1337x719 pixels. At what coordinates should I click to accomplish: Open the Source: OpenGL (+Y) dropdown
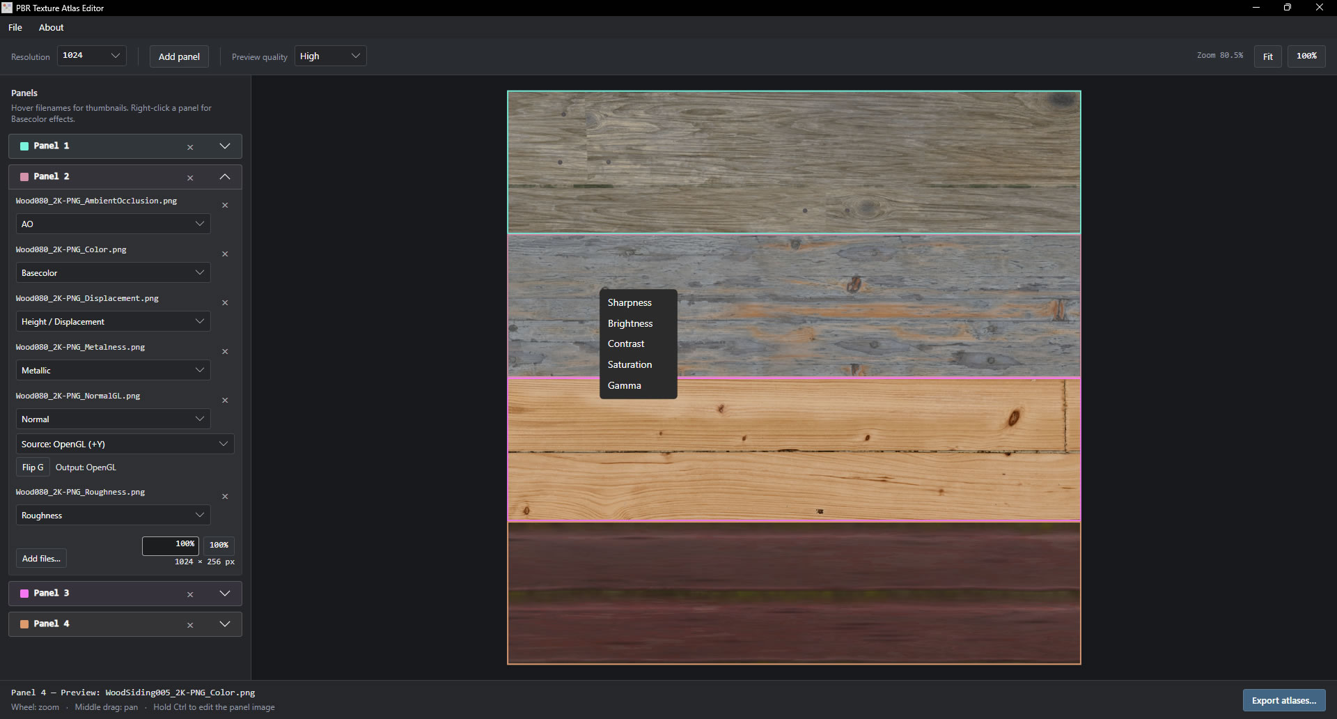click(125, 444)
